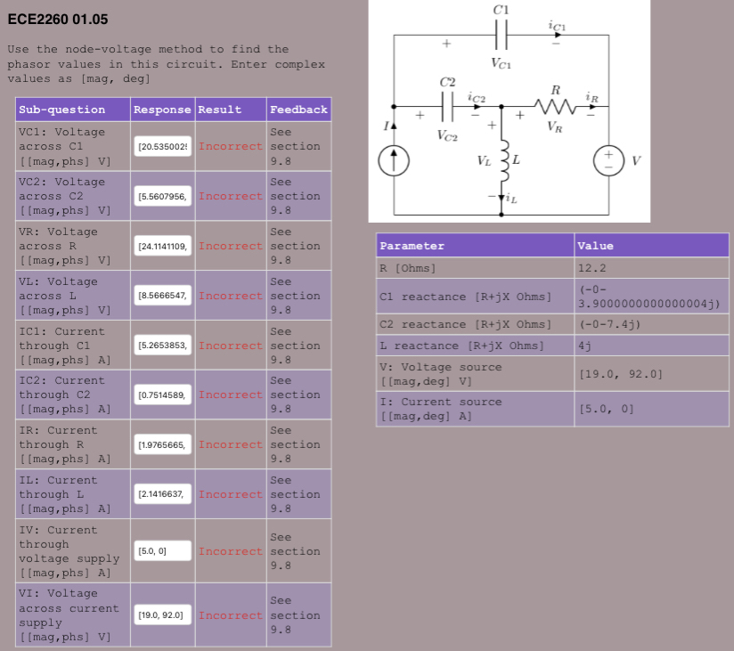The image size is (734, 651).
Task: Click the voltage source V symbol in circuit
Action: point(608,160)
